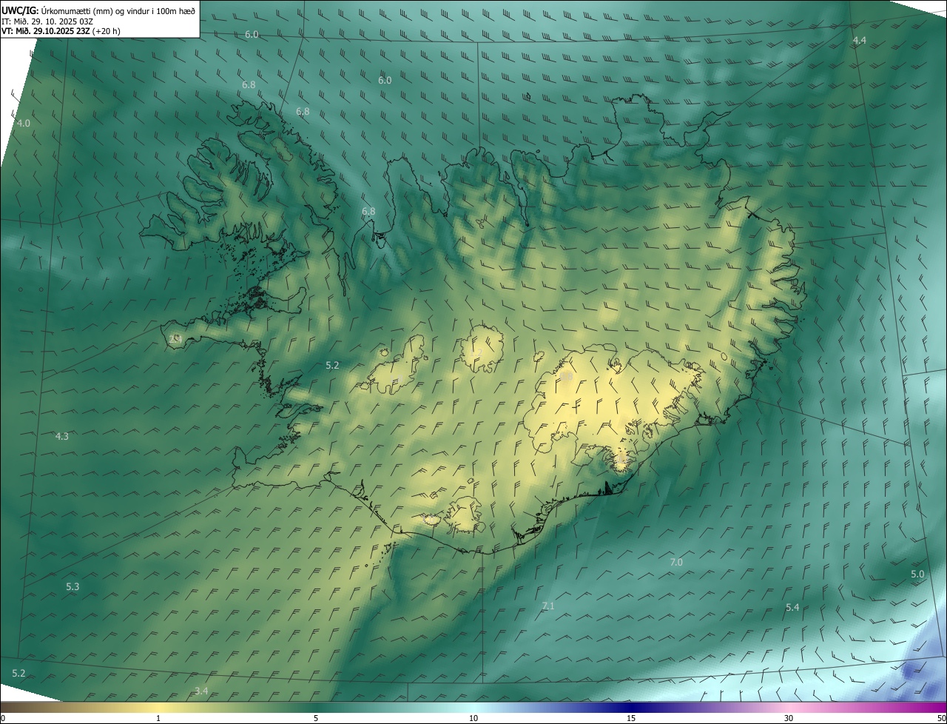Screen dimensions: 947x724
Task: Click the '7.1' value label on the map
Action: 548,606
